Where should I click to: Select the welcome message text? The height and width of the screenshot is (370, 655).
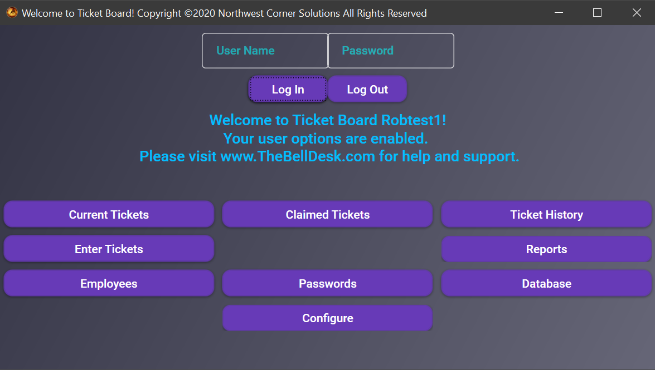click(328, 120)
